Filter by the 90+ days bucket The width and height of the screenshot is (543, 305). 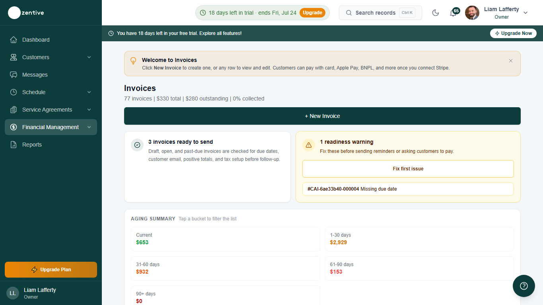coord(226,295)
